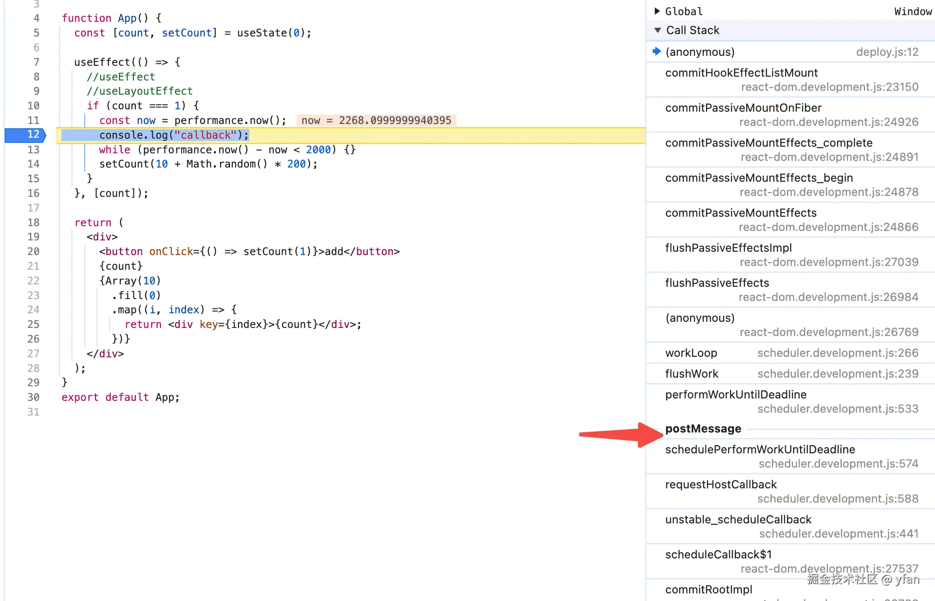Image resolution: width=935 pixels, height=601 pixels.
Task: Open scheduler.development.js:266 link
Action: (x=838, y=353)
